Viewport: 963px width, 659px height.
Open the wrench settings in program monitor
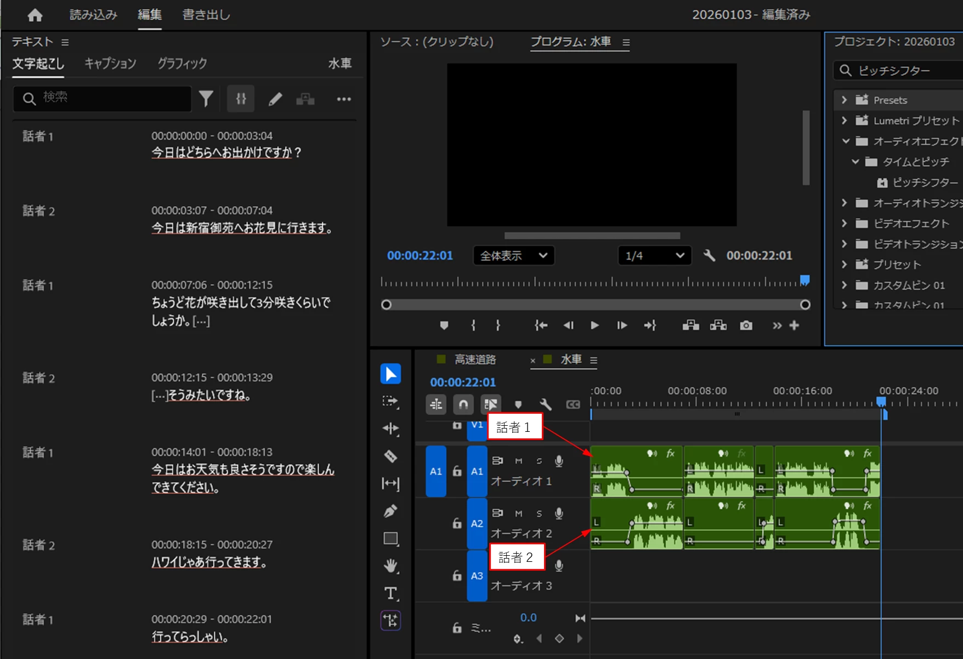[709, 255]
